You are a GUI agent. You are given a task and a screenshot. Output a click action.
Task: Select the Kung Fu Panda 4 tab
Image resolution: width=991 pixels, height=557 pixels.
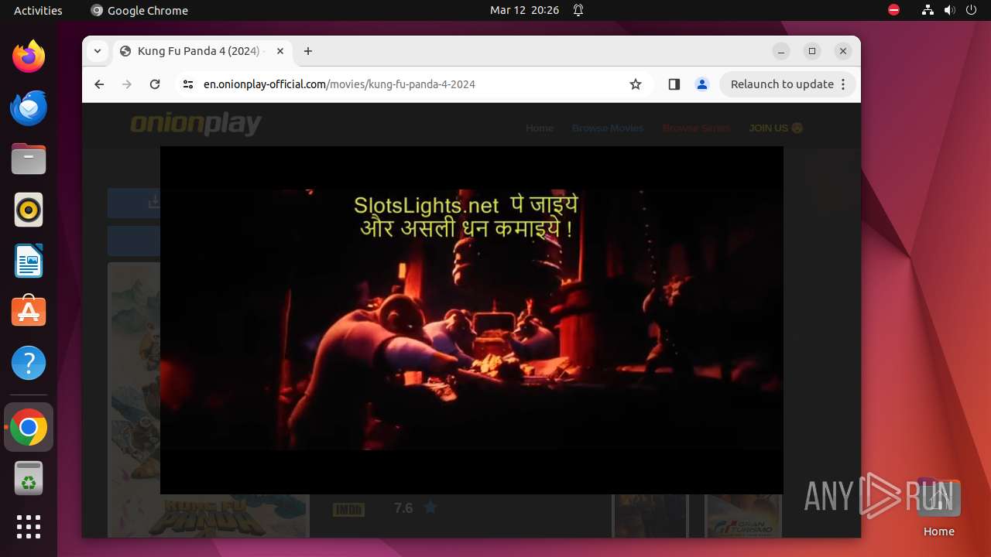coord(202,51)
